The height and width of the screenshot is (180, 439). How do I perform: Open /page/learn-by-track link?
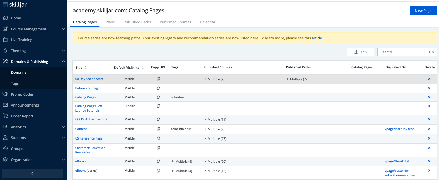400,129
